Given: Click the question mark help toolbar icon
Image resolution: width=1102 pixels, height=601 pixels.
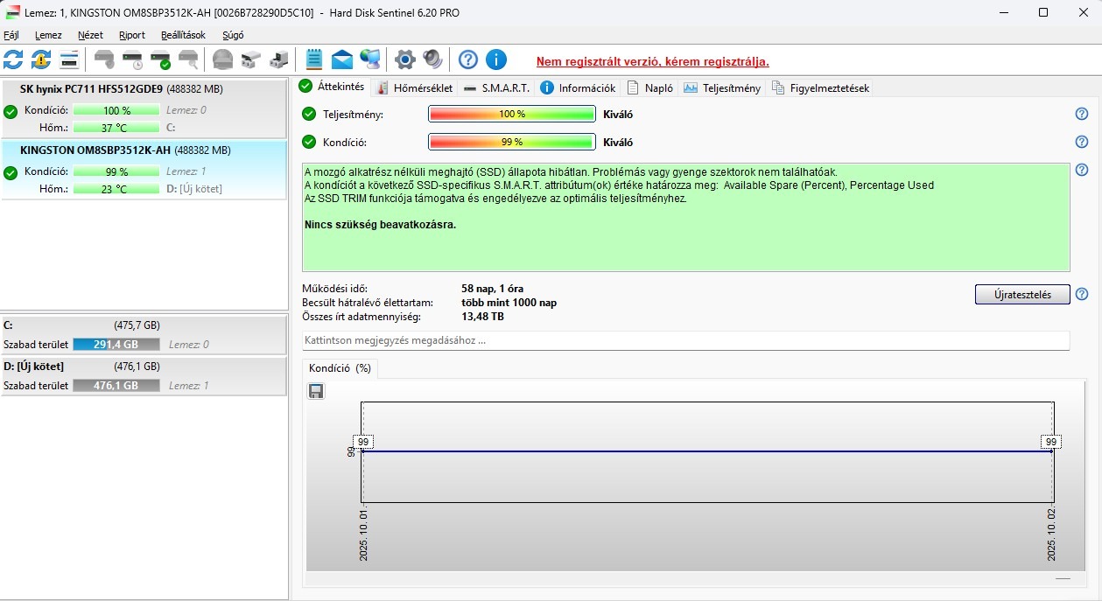Looking at the screenshot, I should coord(468,59).
